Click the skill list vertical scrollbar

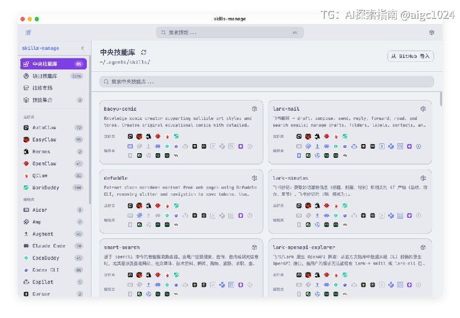coord(441,99)
